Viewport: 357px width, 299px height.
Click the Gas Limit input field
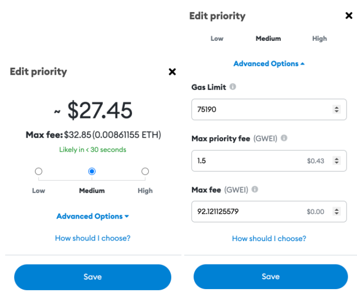pyautogui.click(x=269, y=109)
